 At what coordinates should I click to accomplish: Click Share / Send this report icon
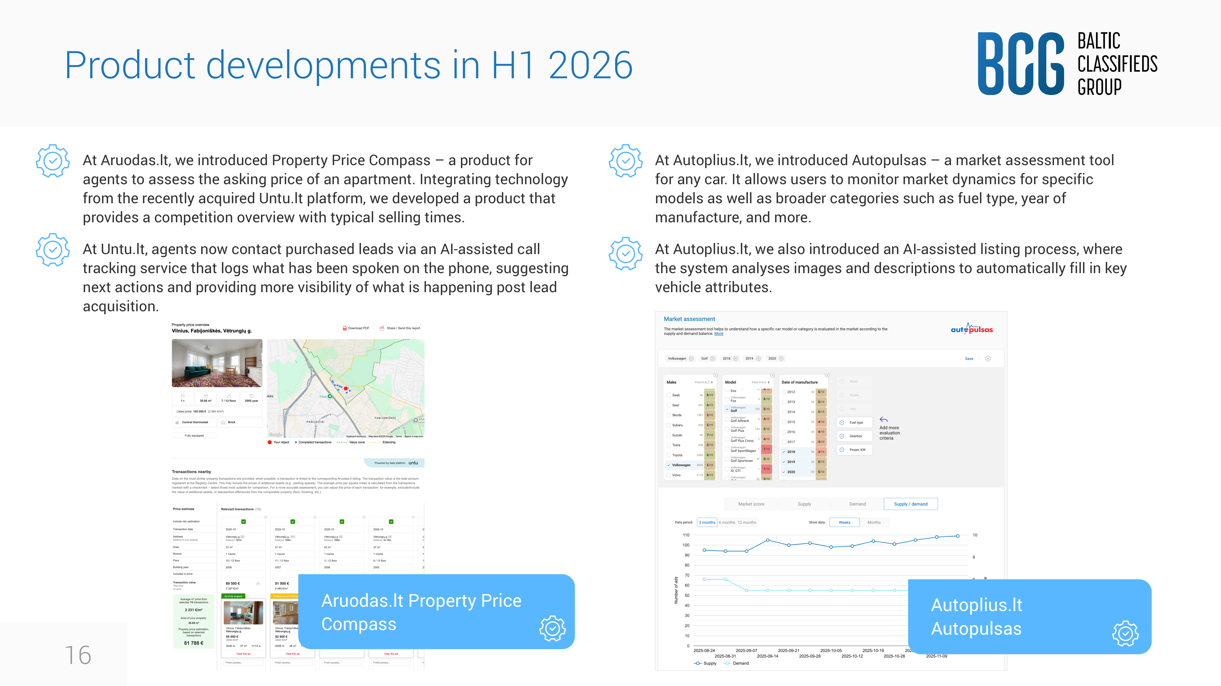tap(382, 328)
